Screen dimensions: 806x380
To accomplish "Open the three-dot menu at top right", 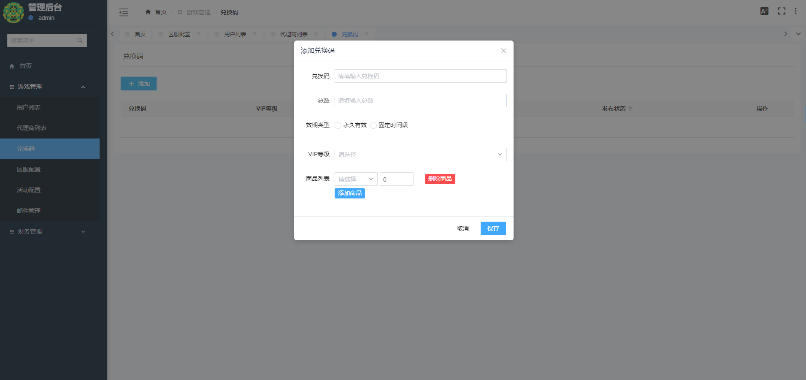I will click(x=795, y=11).
